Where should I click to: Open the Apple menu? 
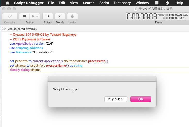pyautogui.click(x=7, y=3)
